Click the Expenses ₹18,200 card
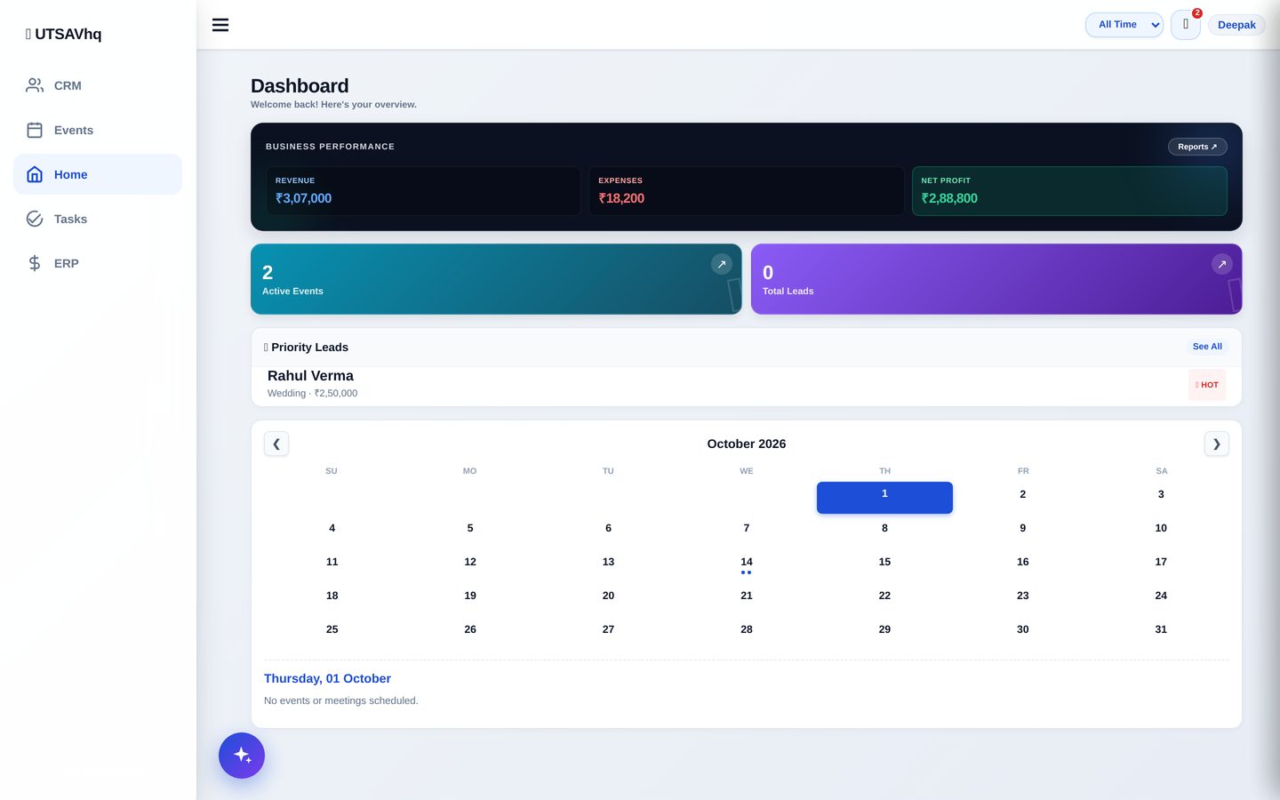 [747, 191]
